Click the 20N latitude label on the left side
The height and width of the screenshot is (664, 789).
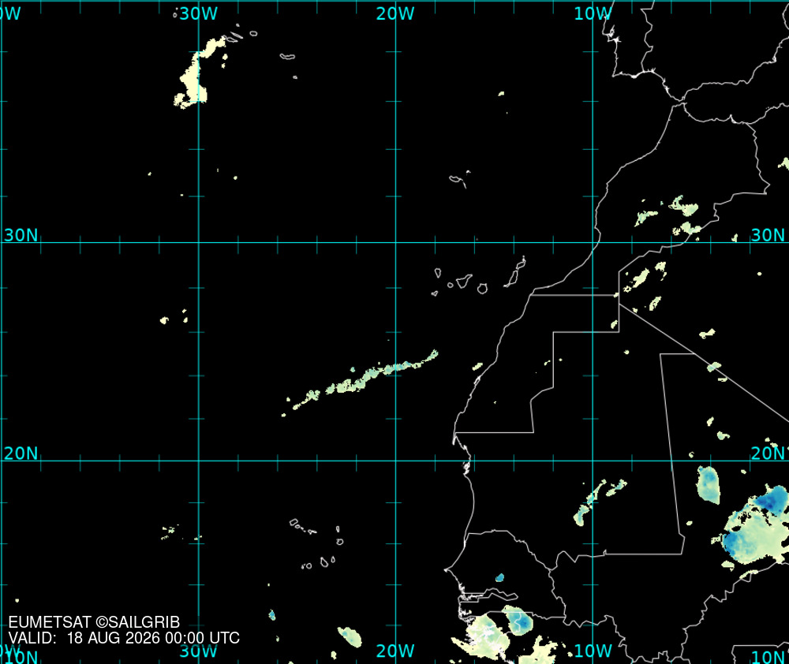coord(21,453)
